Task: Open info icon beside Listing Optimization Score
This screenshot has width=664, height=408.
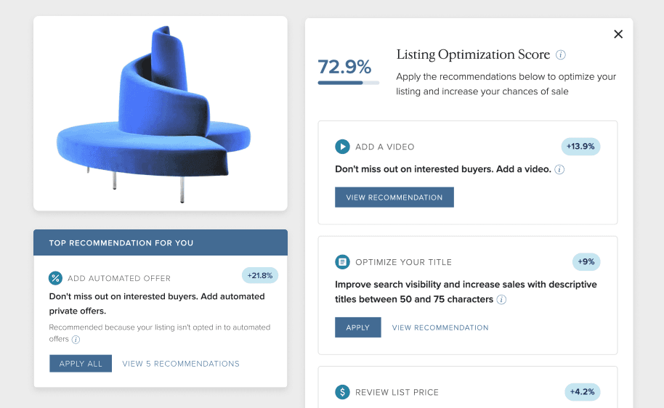Action: coord(561,54)
